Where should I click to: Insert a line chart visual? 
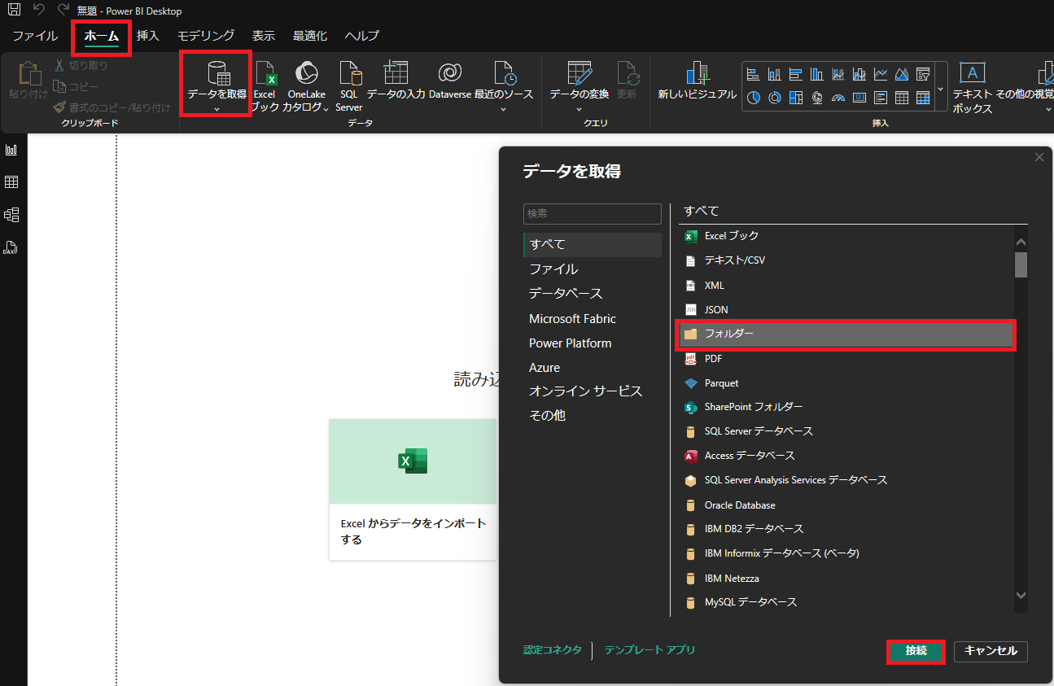click(881, 75)
